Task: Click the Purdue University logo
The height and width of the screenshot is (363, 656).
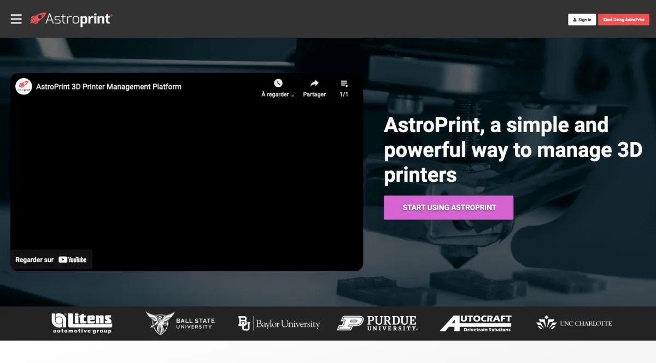Action: coord(377,323)
